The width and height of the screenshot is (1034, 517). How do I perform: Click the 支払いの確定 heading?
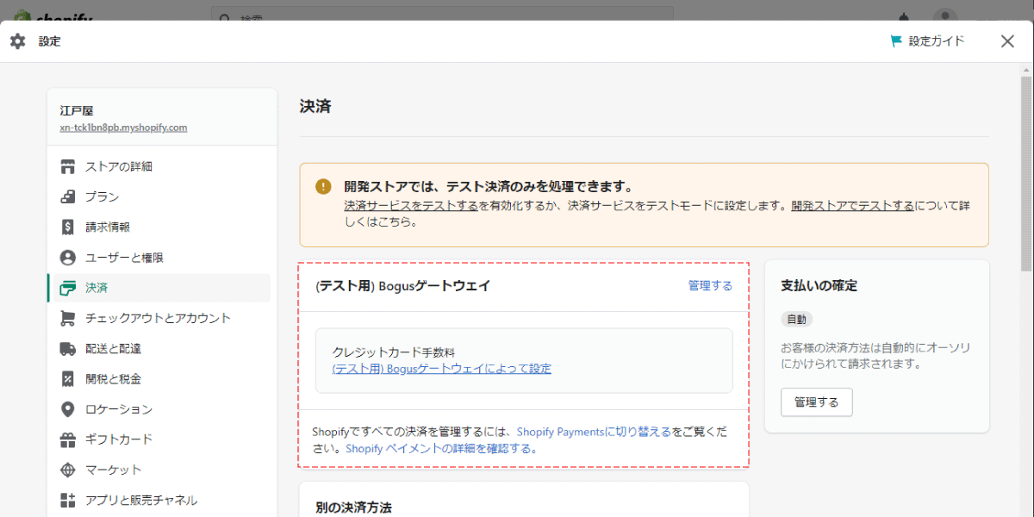(819, 285)
